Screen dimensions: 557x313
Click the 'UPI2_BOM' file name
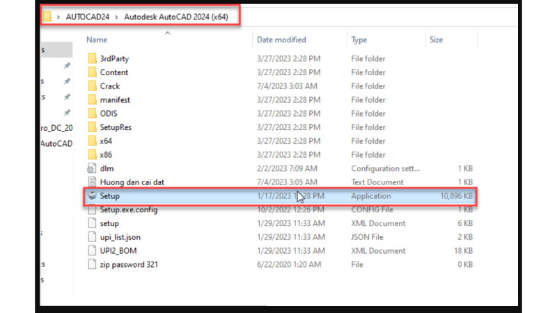(x=118, y=251)
